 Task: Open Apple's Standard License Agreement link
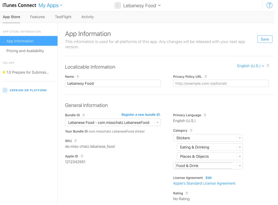tap(204, 183)
